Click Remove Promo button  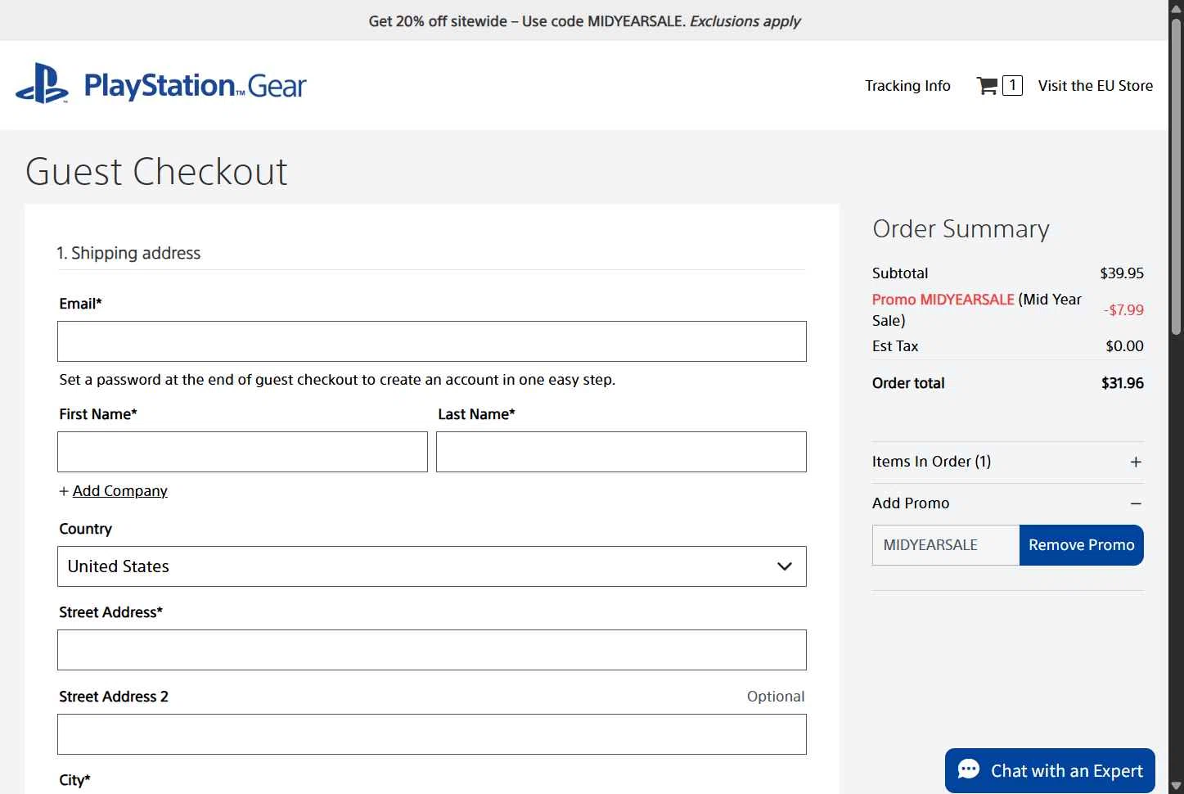coord(1081,545)
